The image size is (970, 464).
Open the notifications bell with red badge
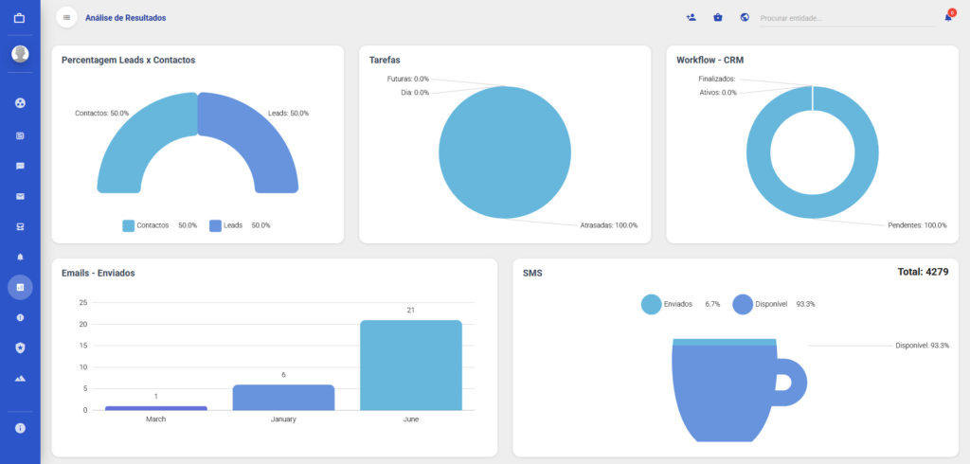click(x=948, y=17)
